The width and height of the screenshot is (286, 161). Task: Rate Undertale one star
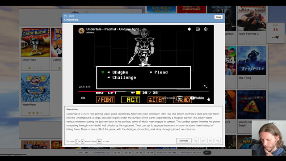tap(196, 141)
